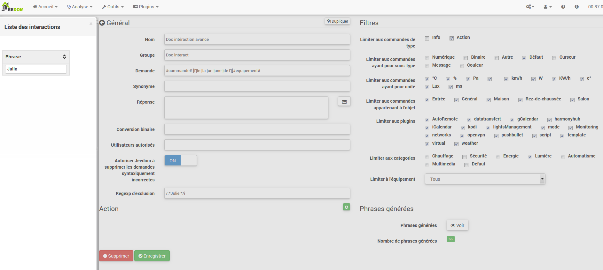The image size is (603, 270).
Task: Open the user profile icon menu
Action: pos(547,7)
